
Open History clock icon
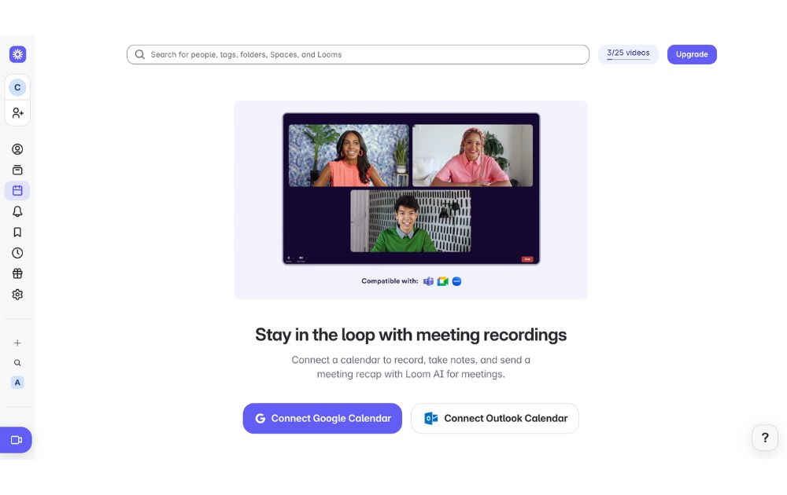point(17,253)
